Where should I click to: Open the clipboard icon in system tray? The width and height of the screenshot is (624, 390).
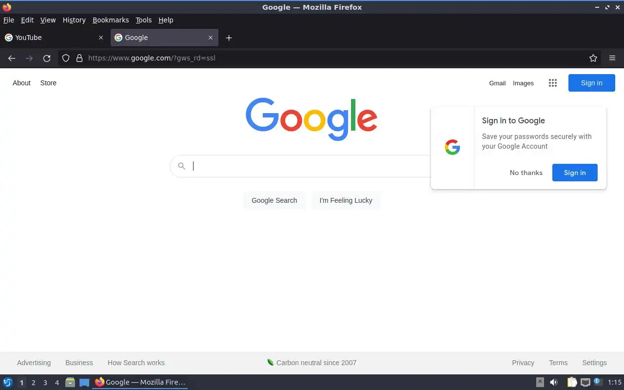pos(572,382)
